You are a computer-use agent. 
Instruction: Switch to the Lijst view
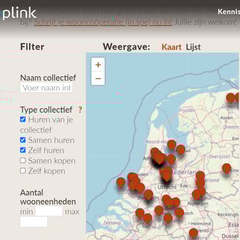pos(193,47)
